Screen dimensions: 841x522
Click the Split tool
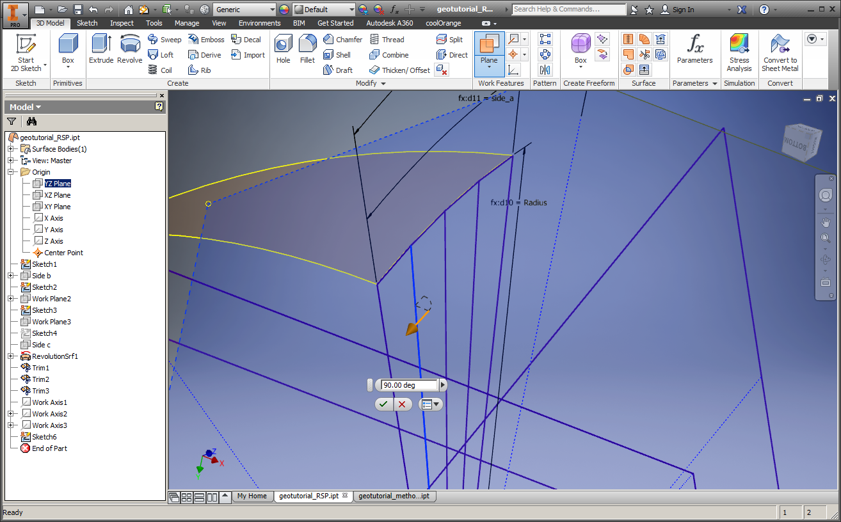[449, 40]
